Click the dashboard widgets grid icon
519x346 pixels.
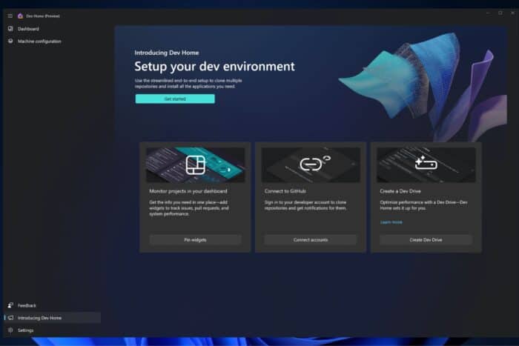195,164
